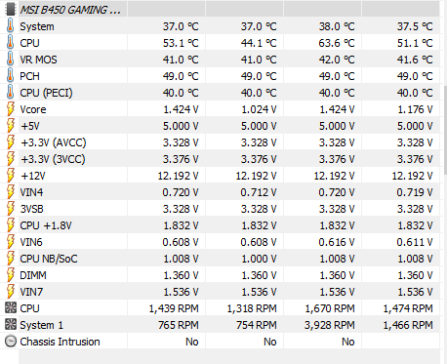The width and height of the screenshot is (447, 364).
Task: Select the +12V sensor label
Action: coord(33,176)
